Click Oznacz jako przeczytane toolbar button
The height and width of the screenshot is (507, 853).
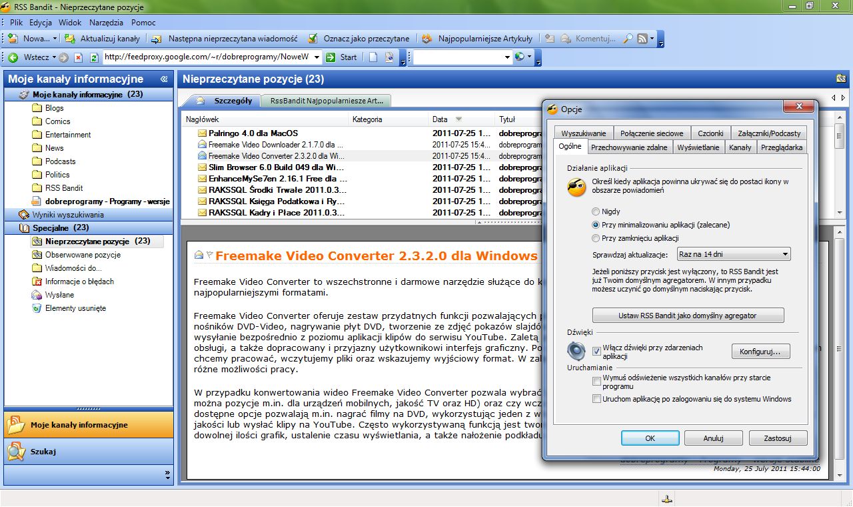[360, 39]
